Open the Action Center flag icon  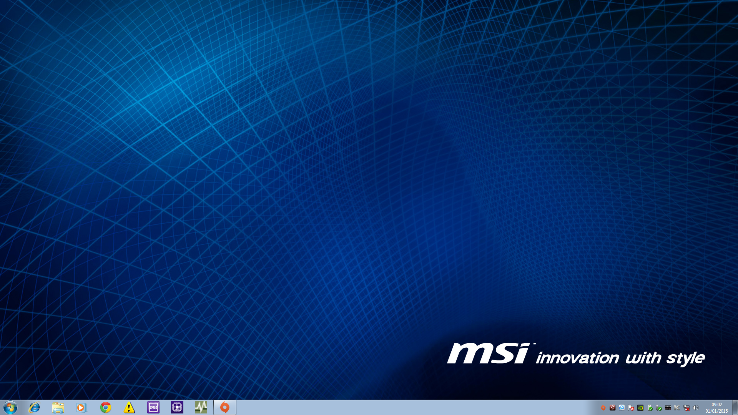coord(631,408)
